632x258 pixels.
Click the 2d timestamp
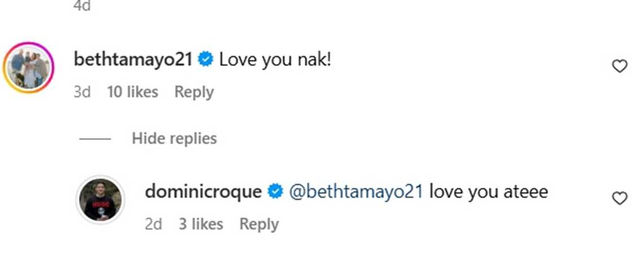click(153, 224)
